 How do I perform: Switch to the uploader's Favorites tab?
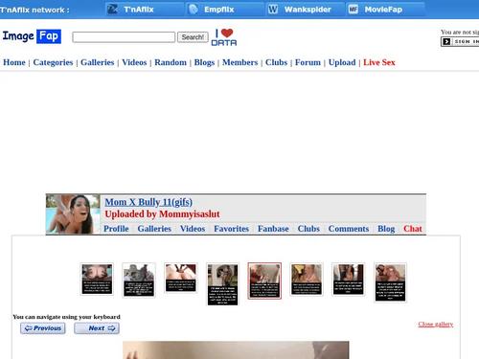(x=231, y=229)
